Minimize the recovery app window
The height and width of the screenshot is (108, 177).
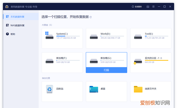click(159, 7)
